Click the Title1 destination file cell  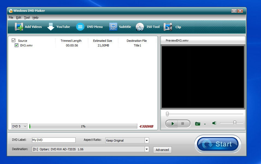[x=138, y=45]
